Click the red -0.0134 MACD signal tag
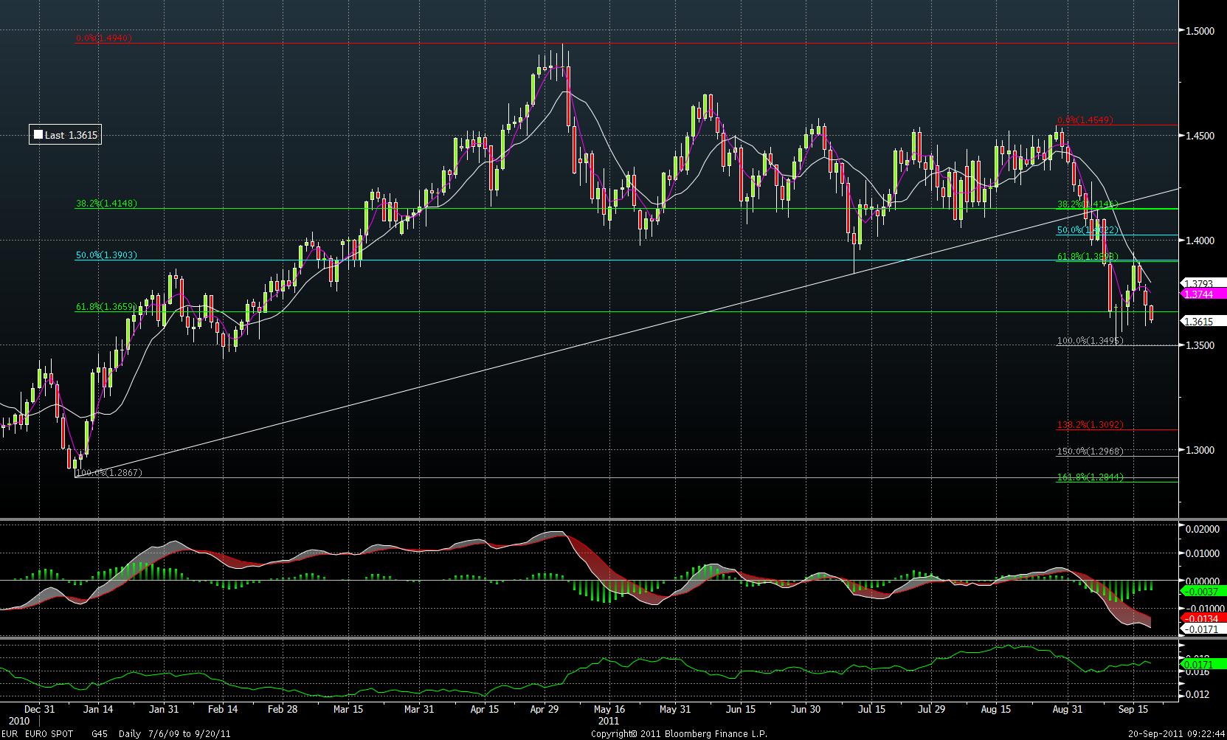Viewport: 1227px width, 740px height. pos(1202,618)
